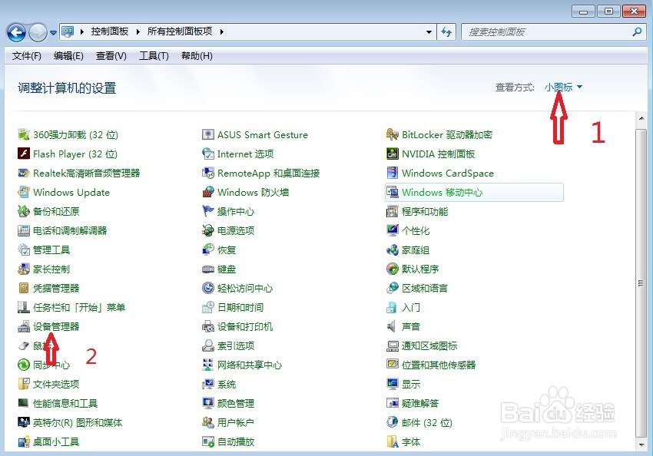
Task: Click the search magnifier icon
Action: point(636,31)
